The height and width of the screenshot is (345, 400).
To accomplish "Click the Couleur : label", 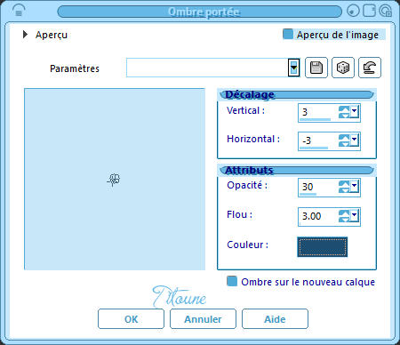I will coord(247,245).
